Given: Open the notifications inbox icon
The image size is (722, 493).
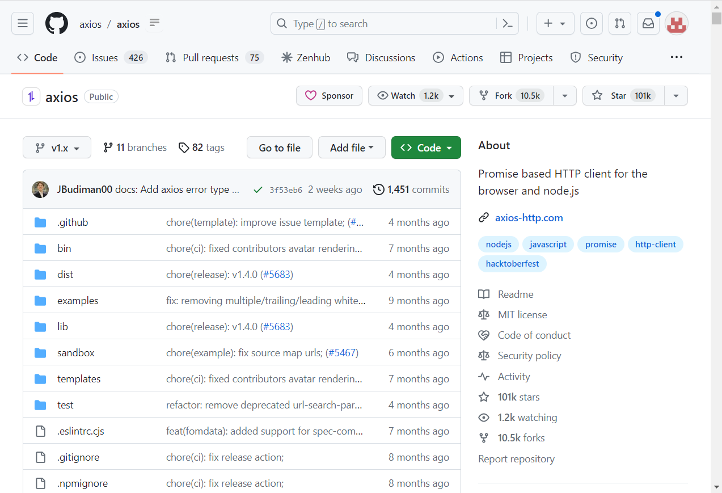Looking at the screenshot, I should tap(648, 23).
